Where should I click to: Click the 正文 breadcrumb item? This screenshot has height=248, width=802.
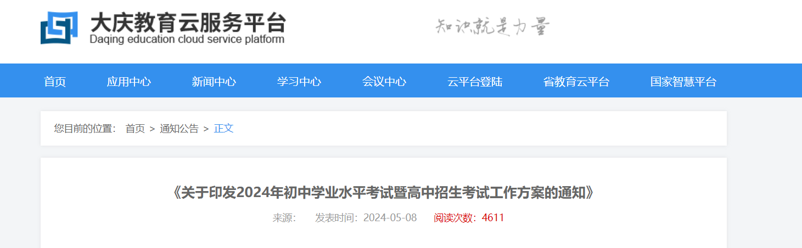[223, 129]
